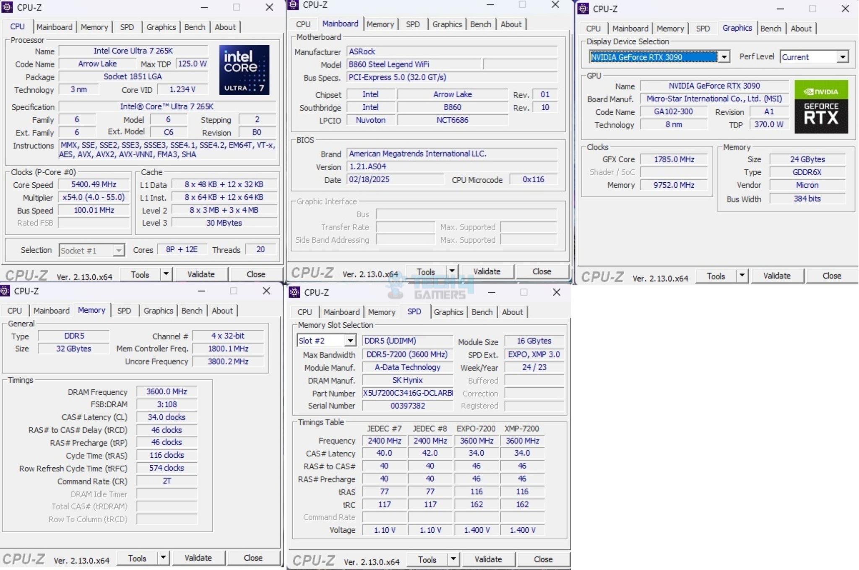The height and width of the screenshot is (570, 859).
Task: Click Close button in the Graphics window
Action: coord(832,275)
